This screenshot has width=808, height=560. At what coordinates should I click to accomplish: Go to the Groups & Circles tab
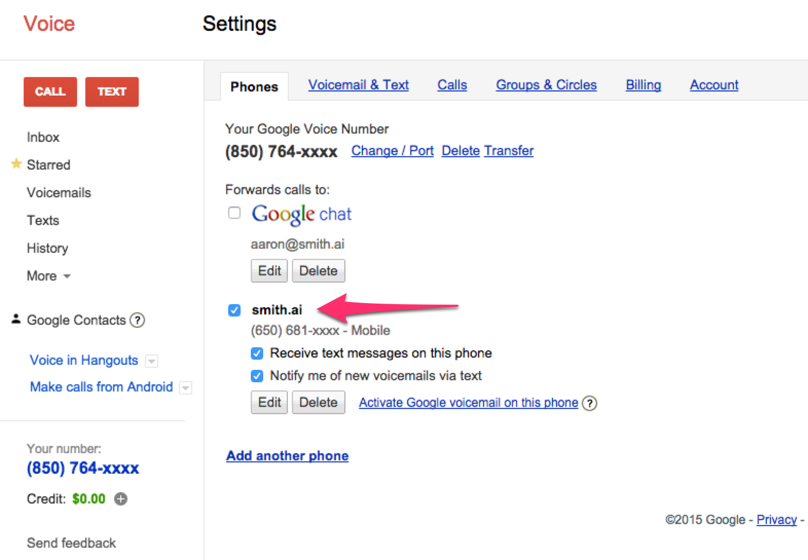coord(546,85)
